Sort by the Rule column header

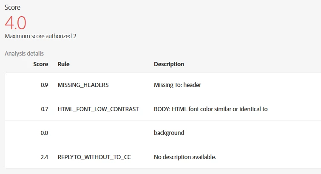[63, 64]
